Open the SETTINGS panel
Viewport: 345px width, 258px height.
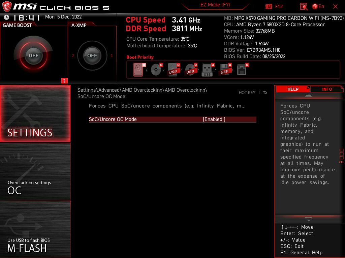tap(35, 114)
